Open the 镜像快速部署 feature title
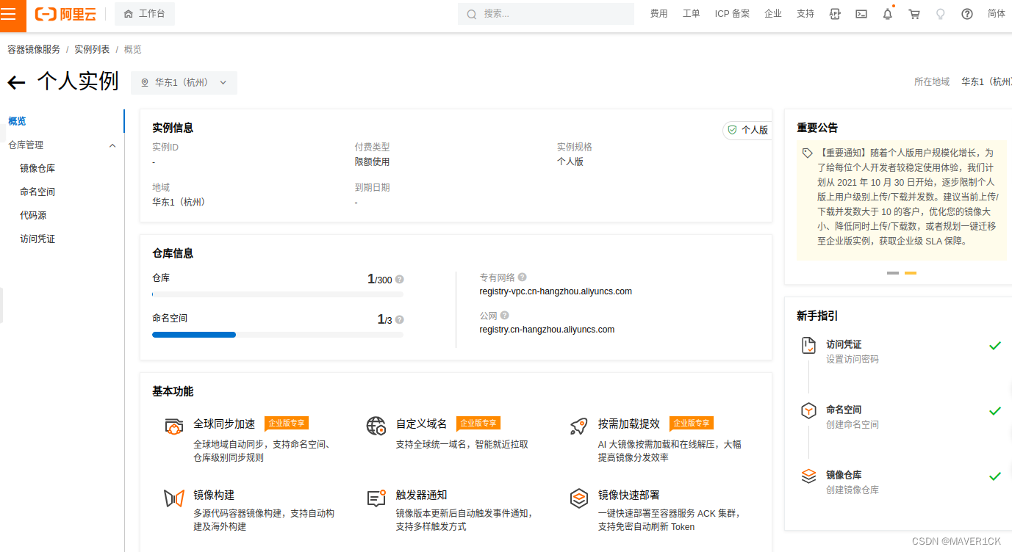1012x552 pixels. pos(629,495)
